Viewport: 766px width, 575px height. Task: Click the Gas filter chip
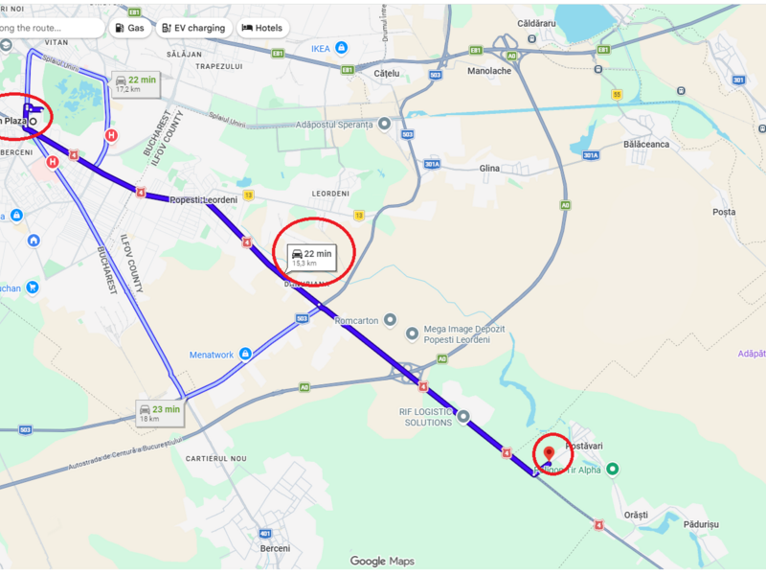tap(129, 28)
